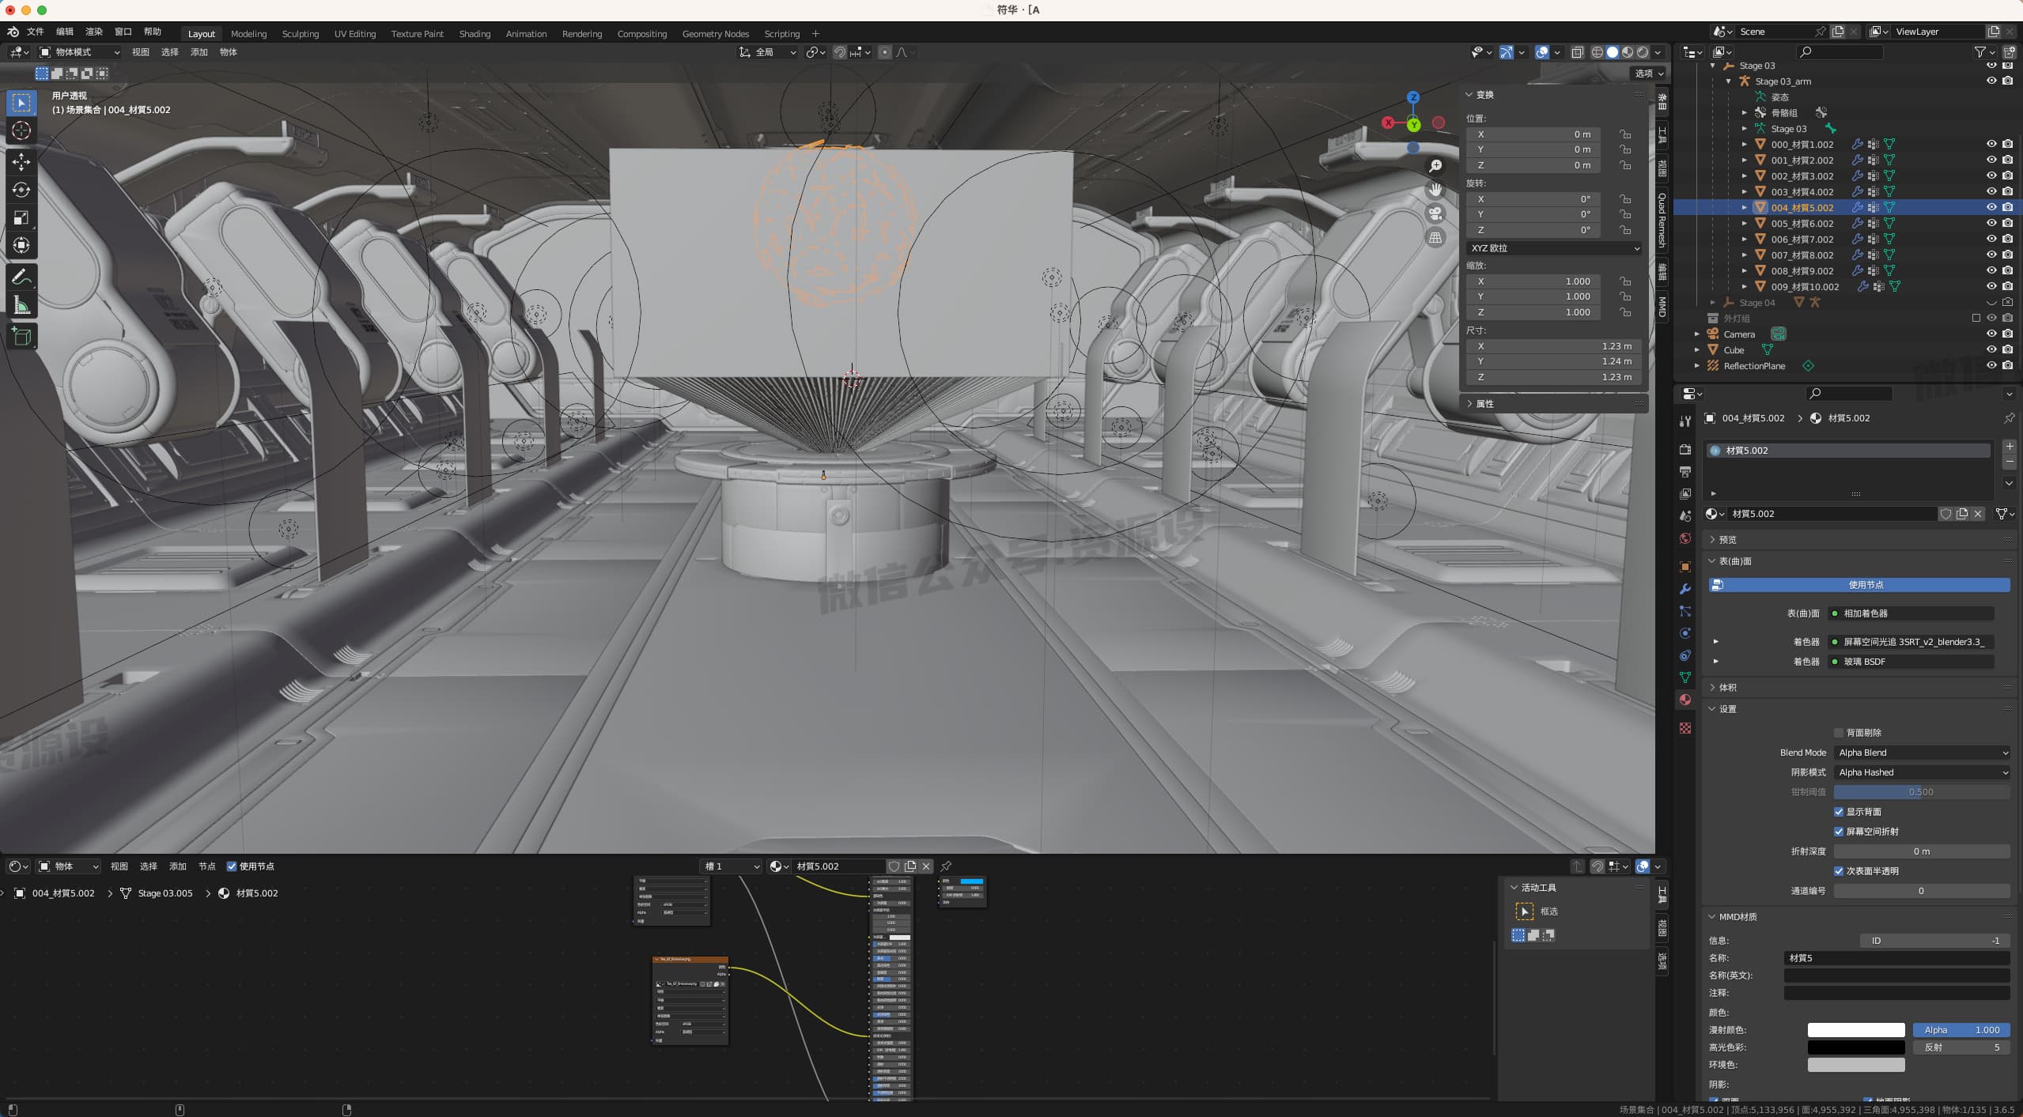2023x1117 pixels.
Task: Open the 添加 Add menu in the viewport header
Action: pyautogui.click(x=199, y=52)
